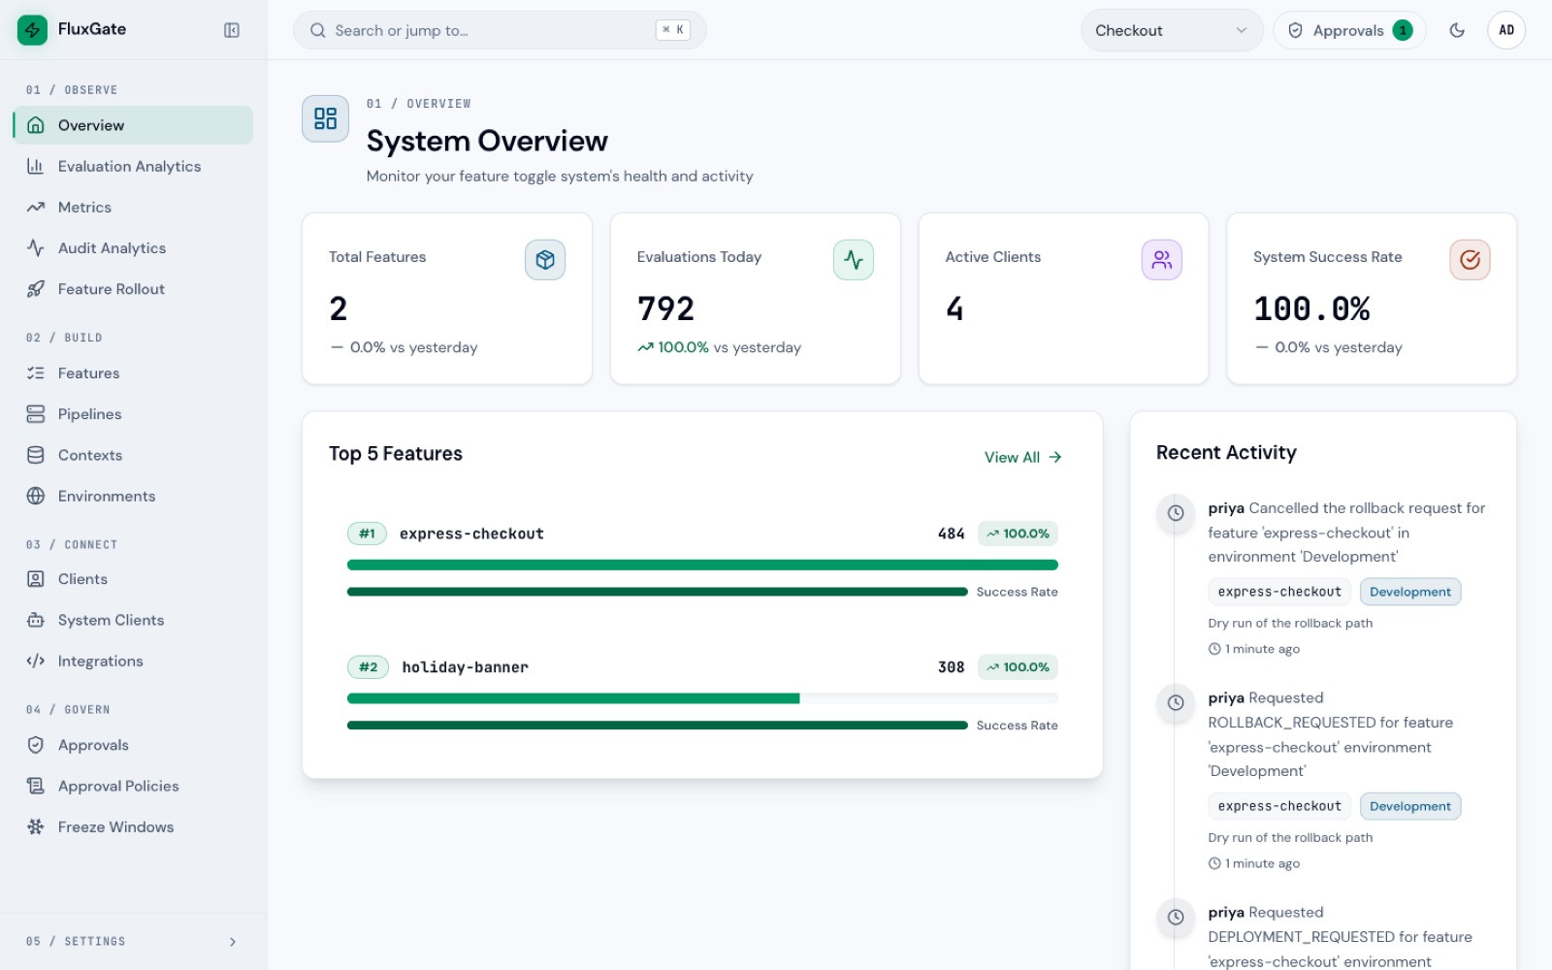Viewport: 1552px width, 970px height.
Task: Click the Evaluations Today activity icon
Action: pyautogui.click(x=854, y=260)
